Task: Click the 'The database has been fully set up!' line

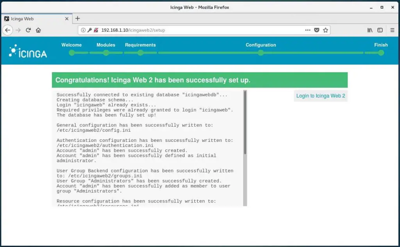Action: pos(106,115)
